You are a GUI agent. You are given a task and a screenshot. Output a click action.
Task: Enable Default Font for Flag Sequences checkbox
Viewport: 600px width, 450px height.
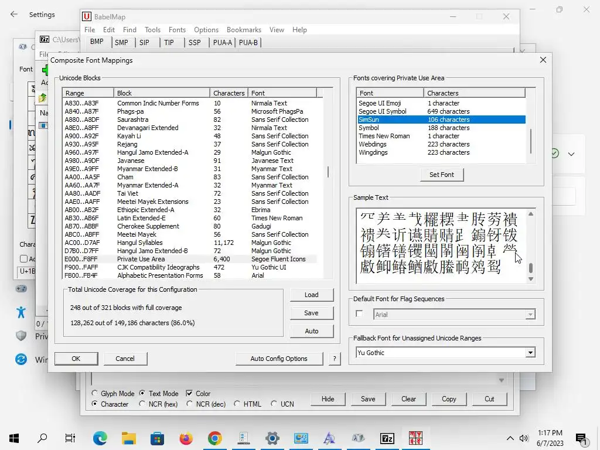[x=359, y=314]
